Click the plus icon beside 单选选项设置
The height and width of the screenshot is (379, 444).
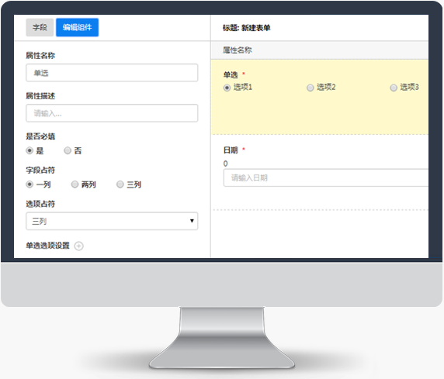coord(78,246)
